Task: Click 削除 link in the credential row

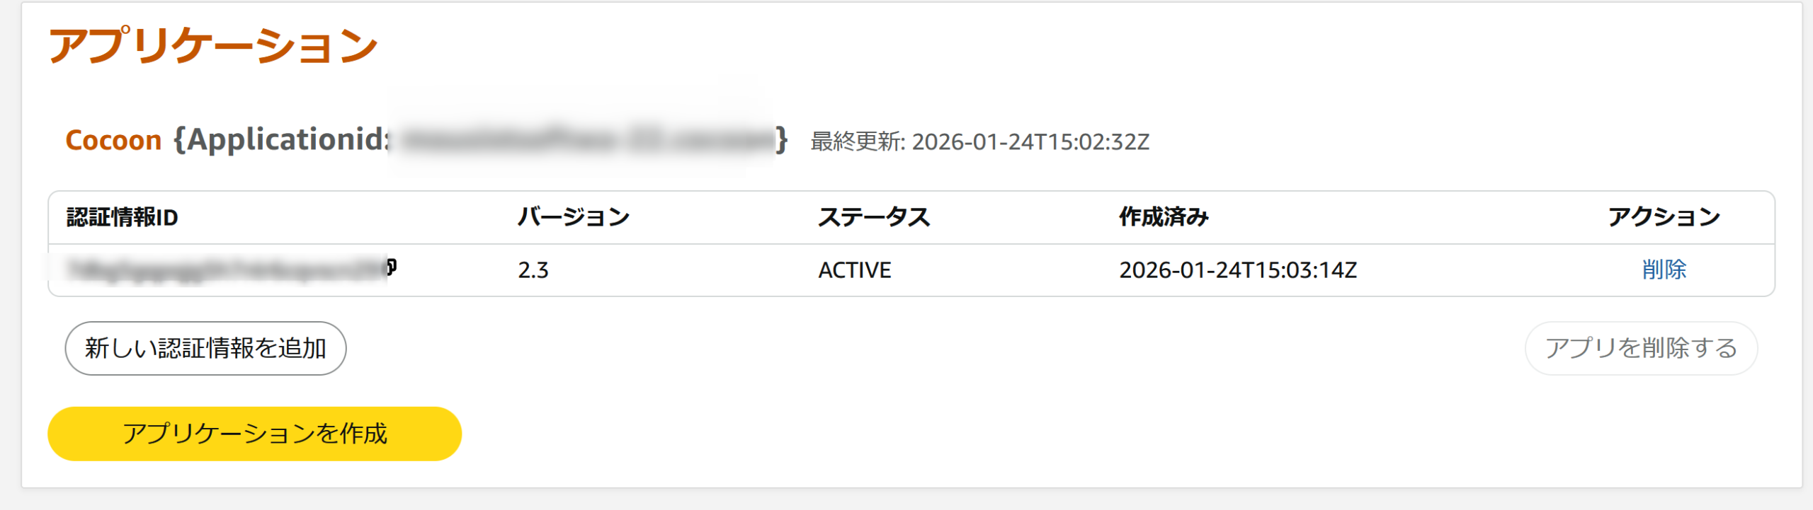Action: point(1664,270)
